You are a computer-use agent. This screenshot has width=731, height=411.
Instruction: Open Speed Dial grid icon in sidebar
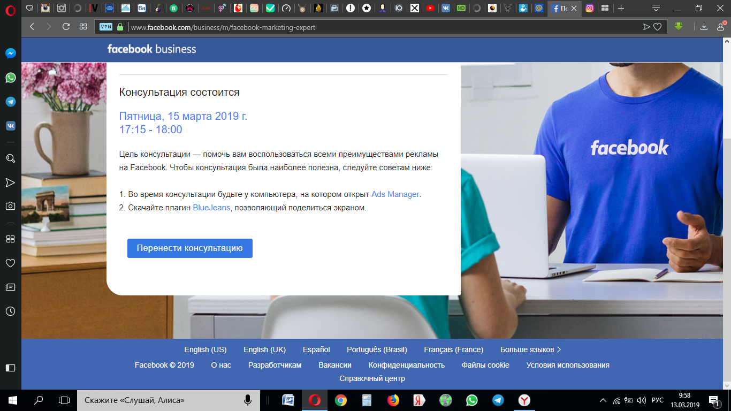click(10, 239)
